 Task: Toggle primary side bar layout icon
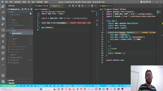142,2
